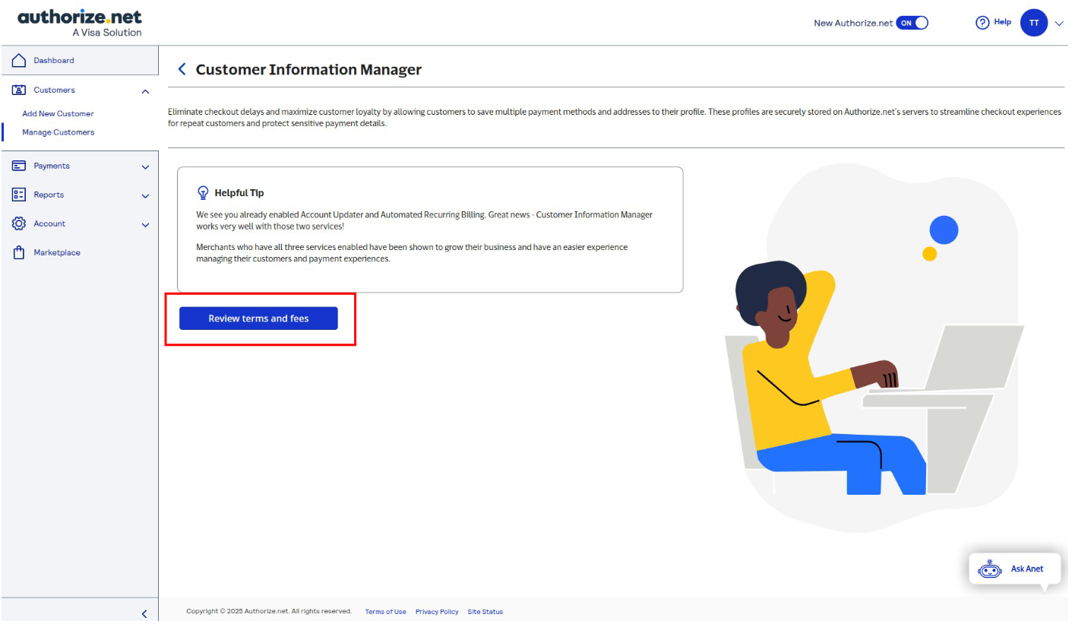Go back using the blue arrow beside Customer Information Manager
The image size is (1072, 624).
click(x=182, y=69)
